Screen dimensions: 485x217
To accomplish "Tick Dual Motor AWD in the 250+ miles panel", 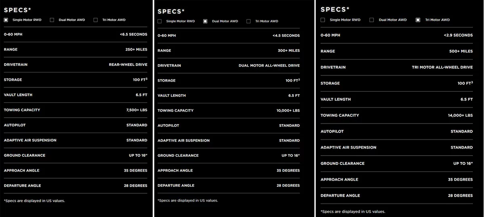I will [52, 20].
